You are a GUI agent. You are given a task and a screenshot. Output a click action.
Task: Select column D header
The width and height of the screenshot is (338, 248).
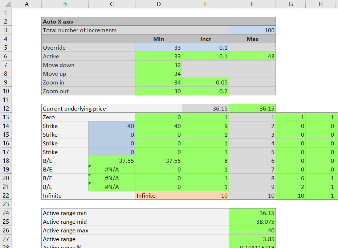point(159,4)
